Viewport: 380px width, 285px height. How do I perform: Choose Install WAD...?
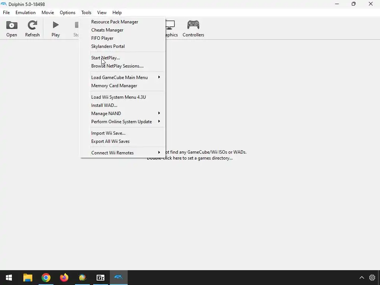[123, 105]
